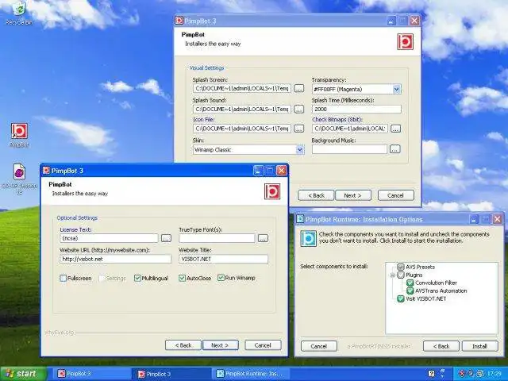Click Next in Visual Settings window
Viewport: 508px width, 381px height.
(353, 195)
